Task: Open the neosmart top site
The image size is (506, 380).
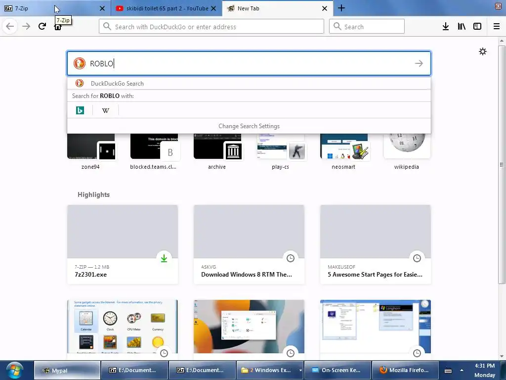Action: pyautogui.click(x=344, y=152)
